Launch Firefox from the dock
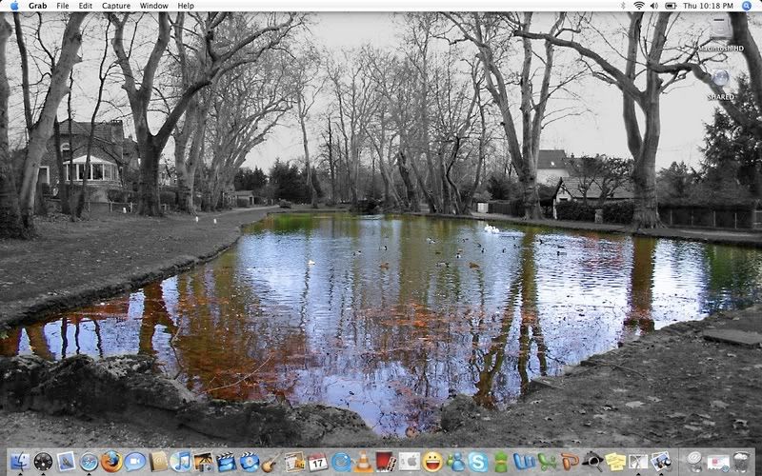This screenshot has height=476, width=762. (111, 462)
